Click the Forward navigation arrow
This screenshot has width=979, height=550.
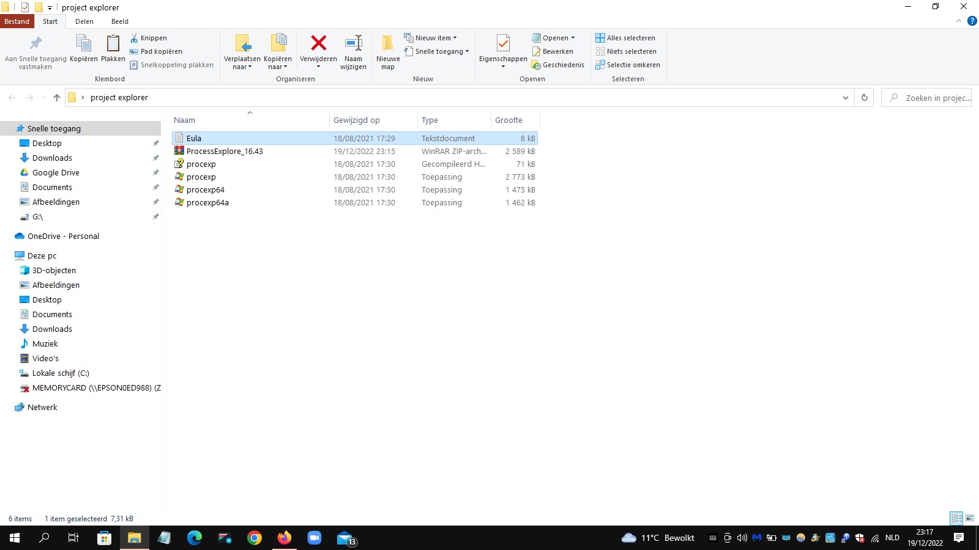(29, 97)
